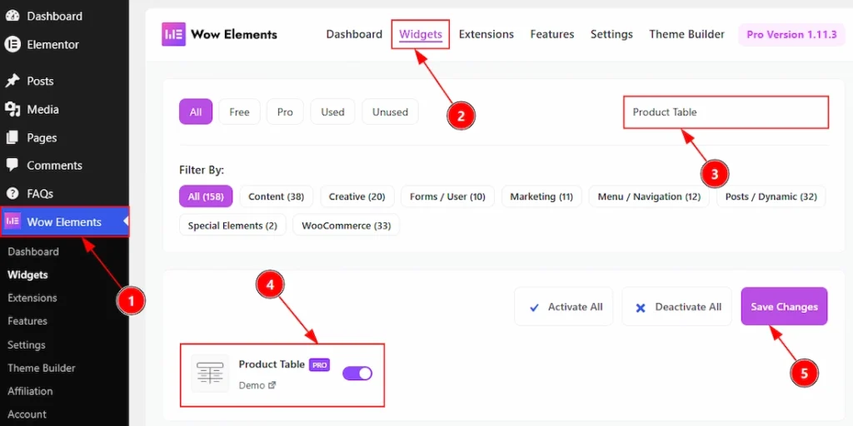Viewport: 853px width, 426px height.
Task: Click the X icon on Deactivate All
Action: [x=641, y=308]
